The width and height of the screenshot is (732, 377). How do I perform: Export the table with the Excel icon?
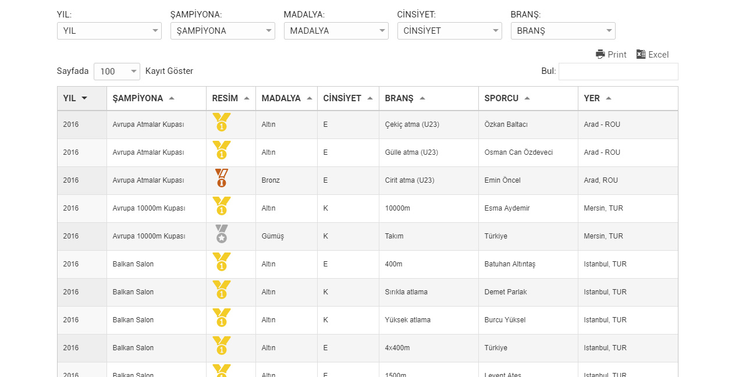pyautogui.click(x=641, y=54)
